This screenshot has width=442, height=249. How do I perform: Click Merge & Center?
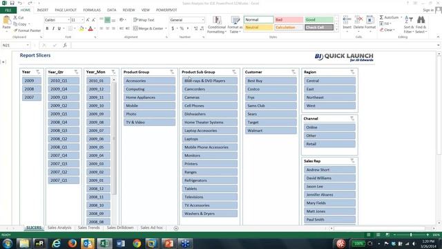pos(148,28)
